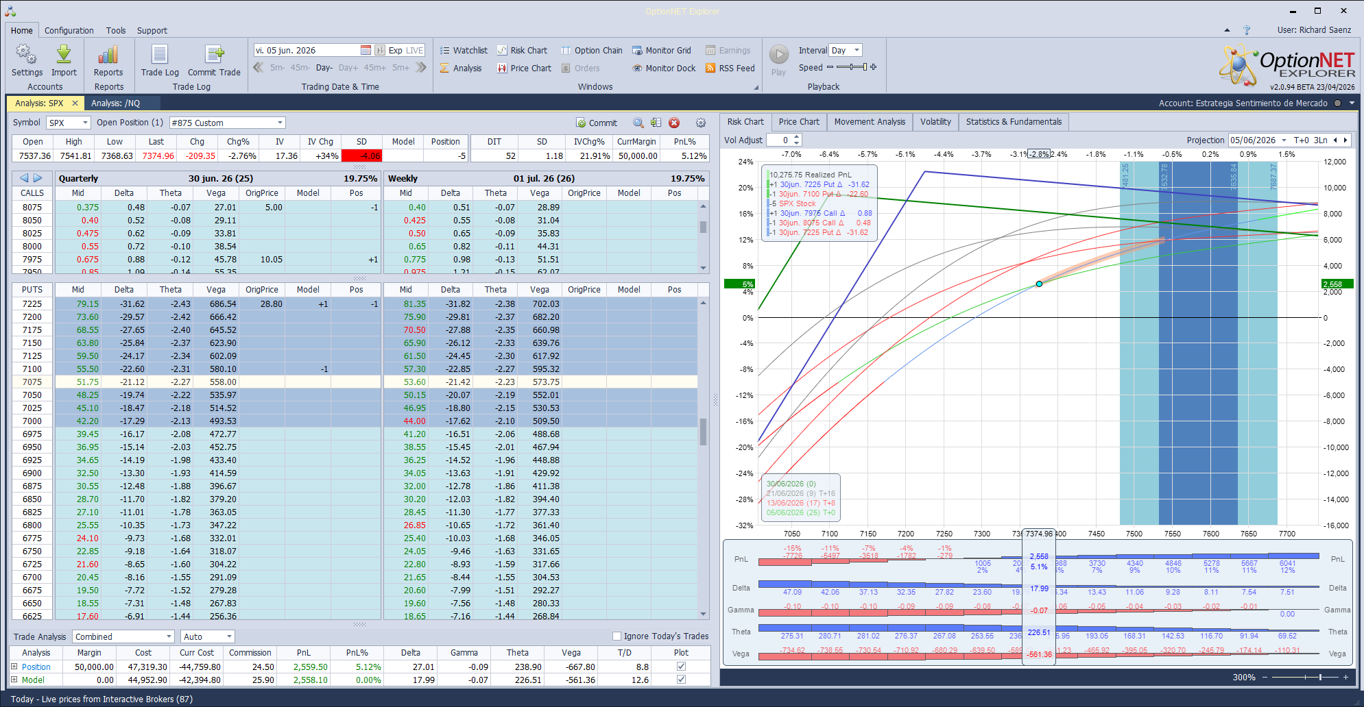Click the bar-interval icon beside the date field
Image resolution: width=1364 pixels, height=707 pixels.
[379, 50]
